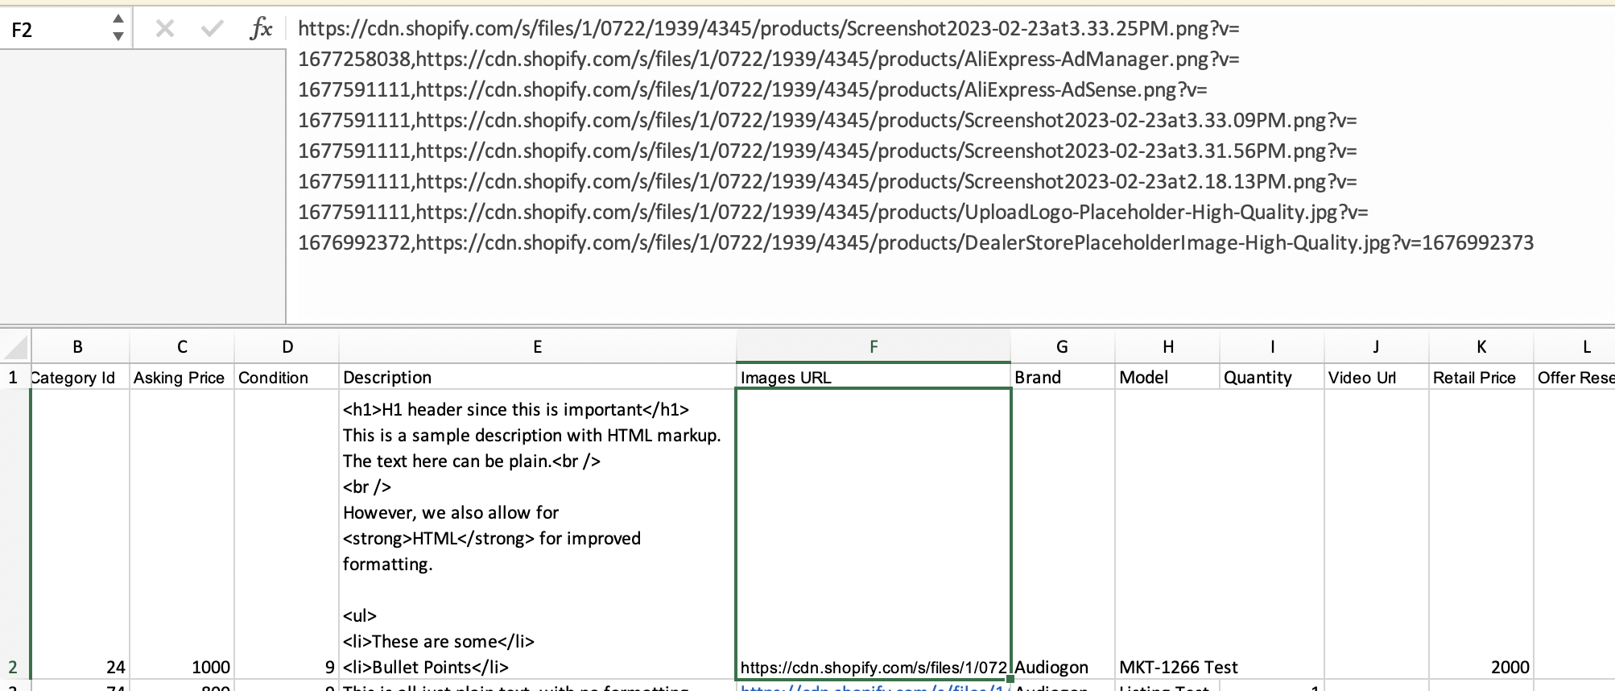Click the 'Images URL' header cell
Viewport: 1615px width, 691px height.
pyautogui.click(x=874, y=377)
